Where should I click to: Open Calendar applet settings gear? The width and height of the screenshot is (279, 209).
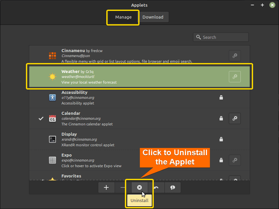coord(235,119)
